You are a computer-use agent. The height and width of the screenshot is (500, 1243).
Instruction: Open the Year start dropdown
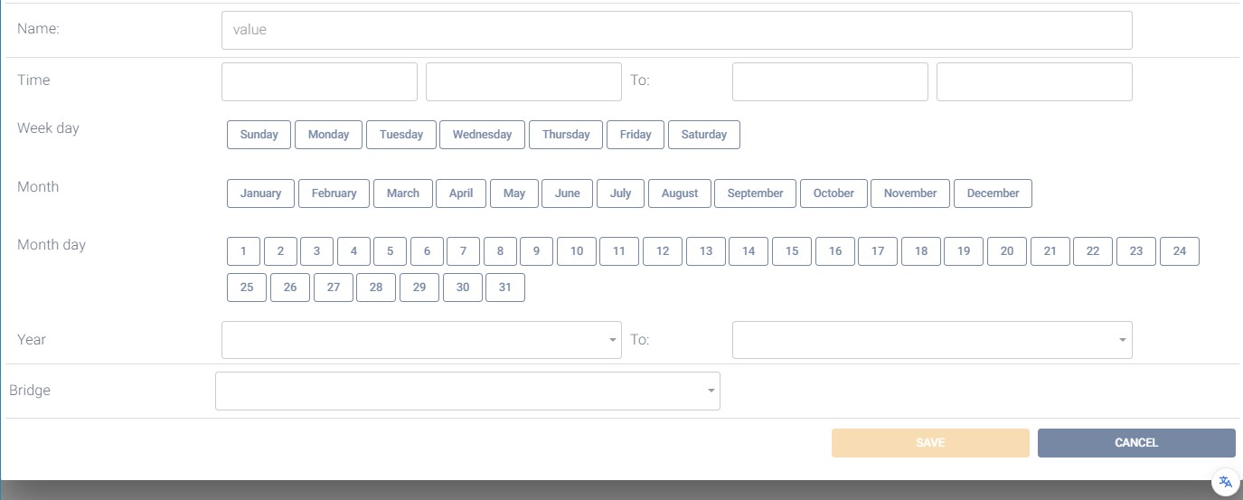click(421, 340)
